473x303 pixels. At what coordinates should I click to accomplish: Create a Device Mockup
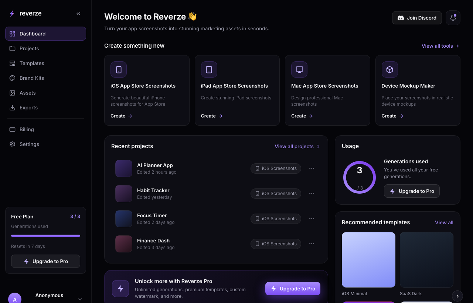tap(393, 116)
